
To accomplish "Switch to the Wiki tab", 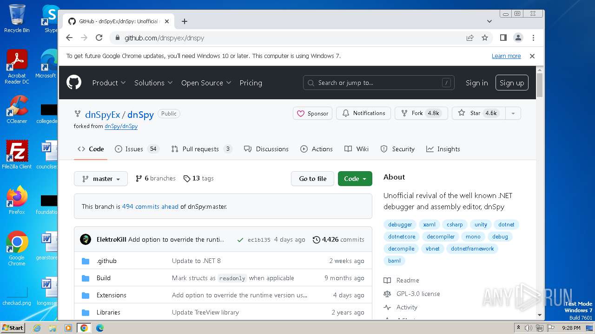I will pos(357,149).
